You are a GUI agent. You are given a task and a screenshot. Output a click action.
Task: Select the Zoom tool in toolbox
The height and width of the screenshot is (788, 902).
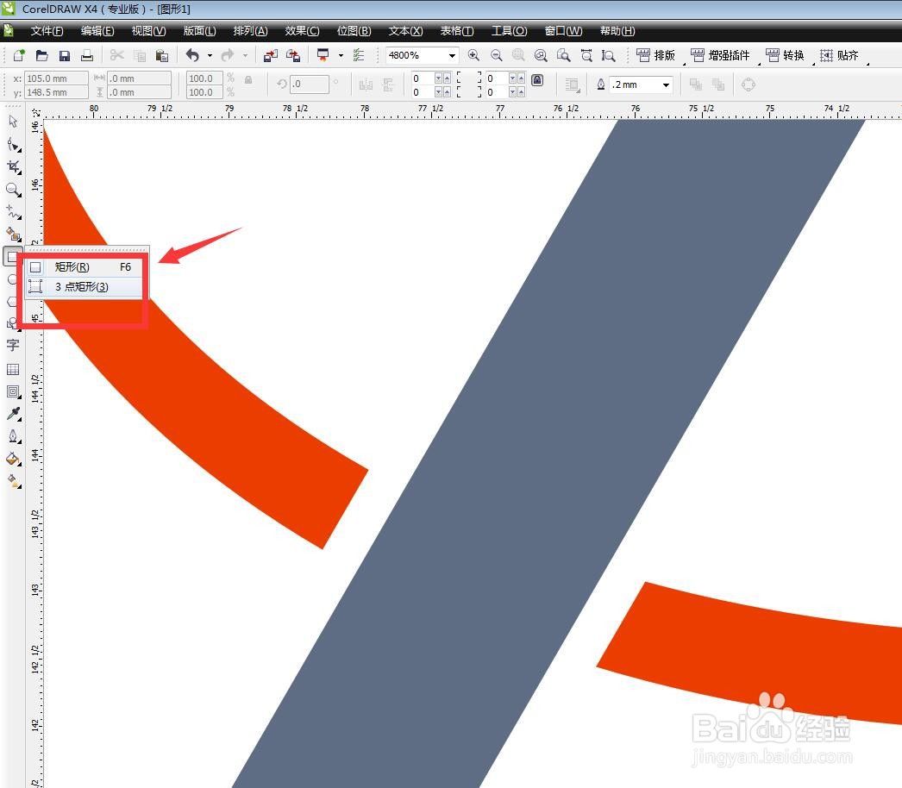point(13,189)
